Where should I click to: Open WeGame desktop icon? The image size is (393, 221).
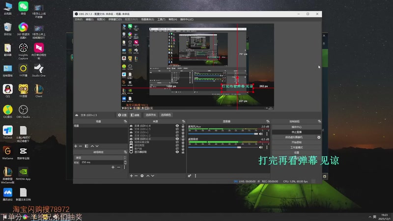point(8,153)
